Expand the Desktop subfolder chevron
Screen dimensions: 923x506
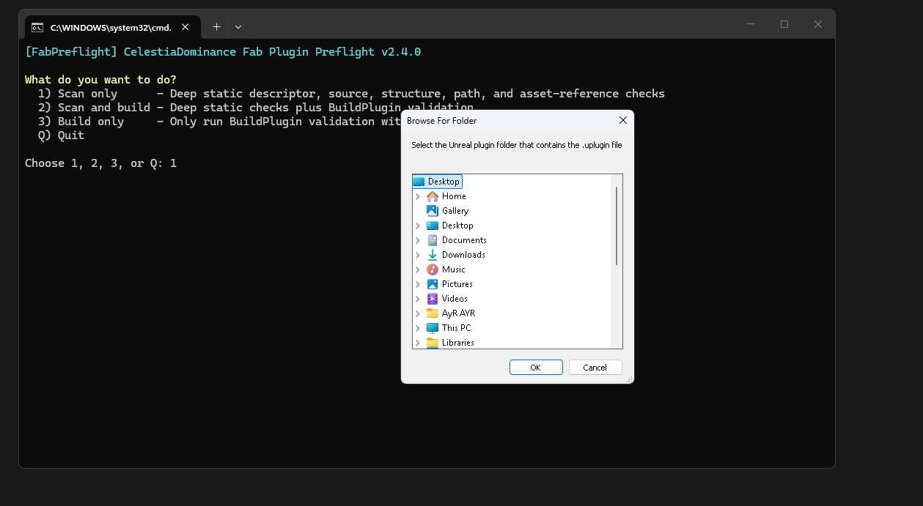click(418, 226)
